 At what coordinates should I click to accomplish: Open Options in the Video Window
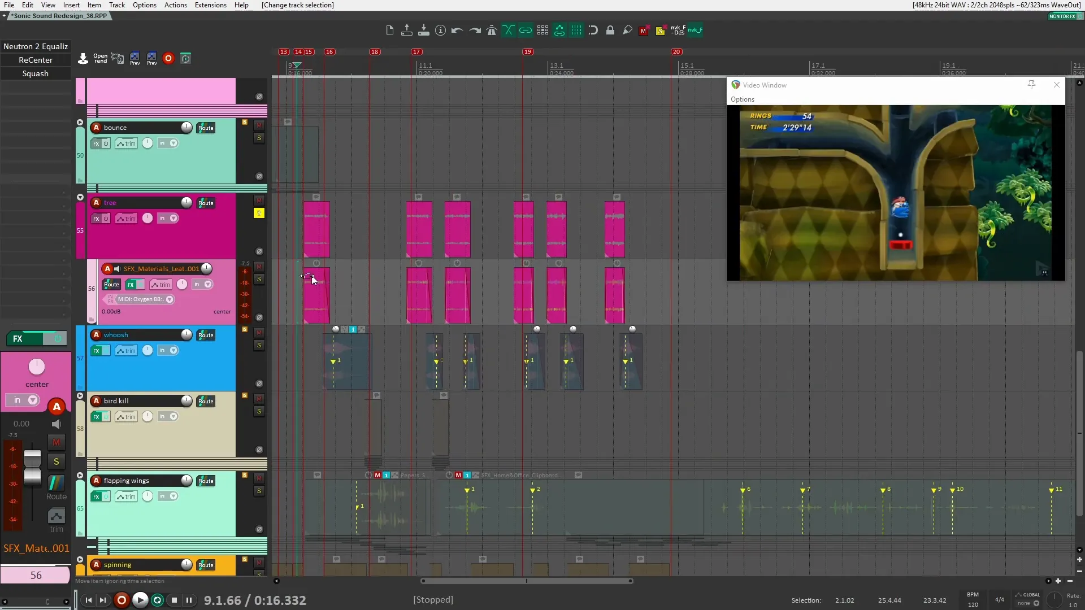coord(742,99)
